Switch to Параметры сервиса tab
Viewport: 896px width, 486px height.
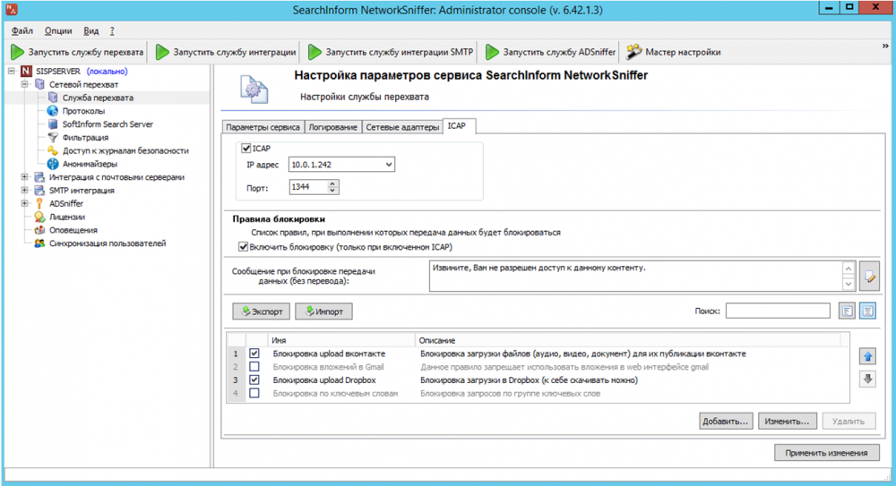pyautogui.click(x=263, y=127)
